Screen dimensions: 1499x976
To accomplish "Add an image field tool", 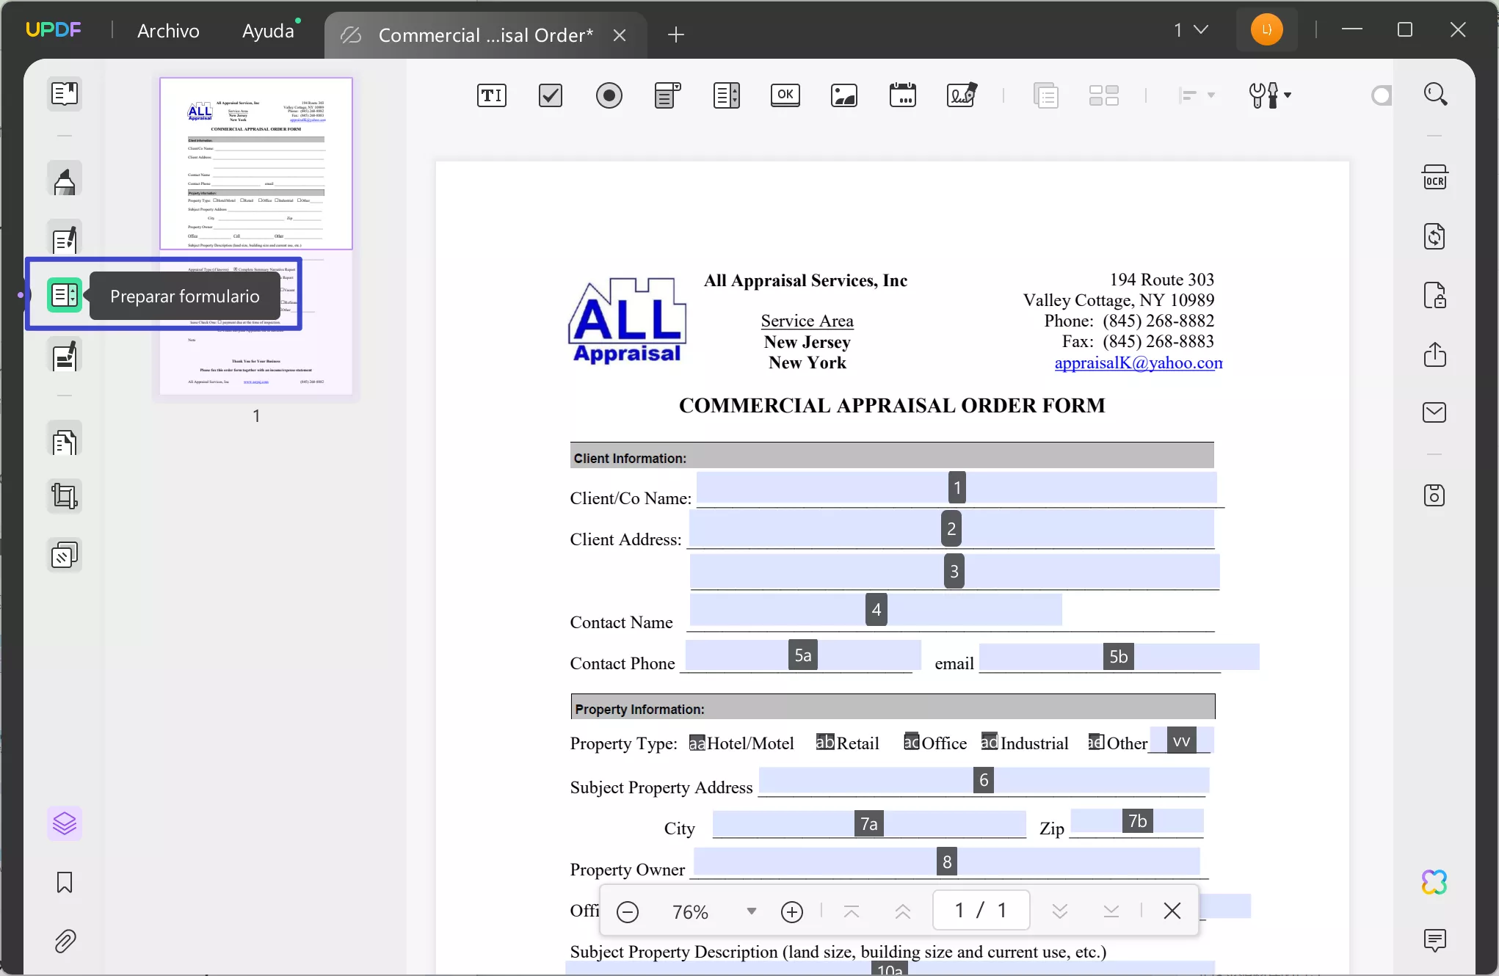I will point(844,95).
